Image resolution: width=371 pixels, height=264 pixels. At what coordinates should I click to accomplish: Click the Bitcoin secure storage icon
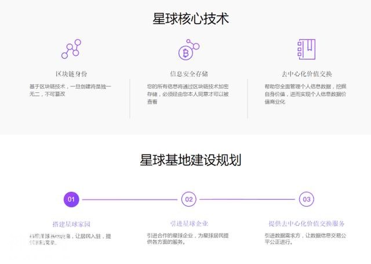coord(188,50)
